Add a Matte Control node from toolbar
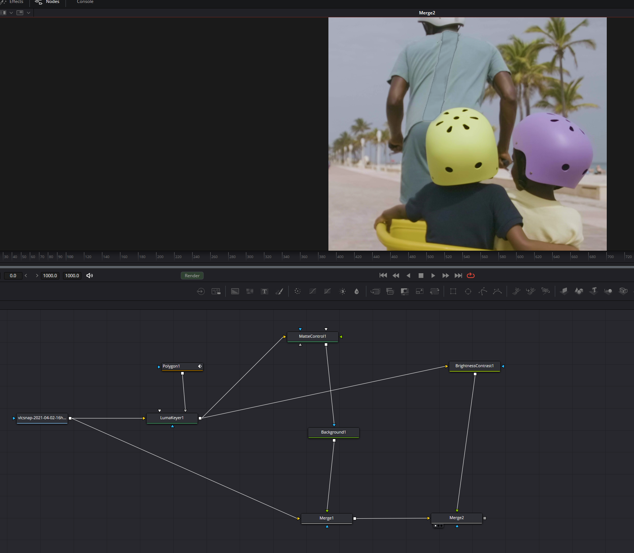This screenshot has height=553, width=634. click(x=405, y=291)
